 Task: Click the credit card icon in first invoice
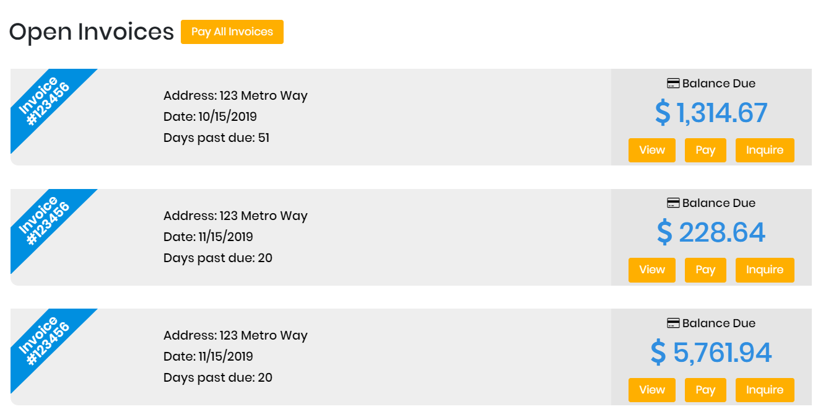673,83
